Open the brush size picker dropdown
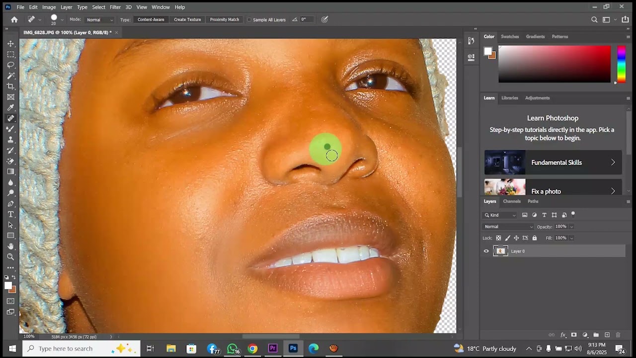636x358 pixels. 62,20
